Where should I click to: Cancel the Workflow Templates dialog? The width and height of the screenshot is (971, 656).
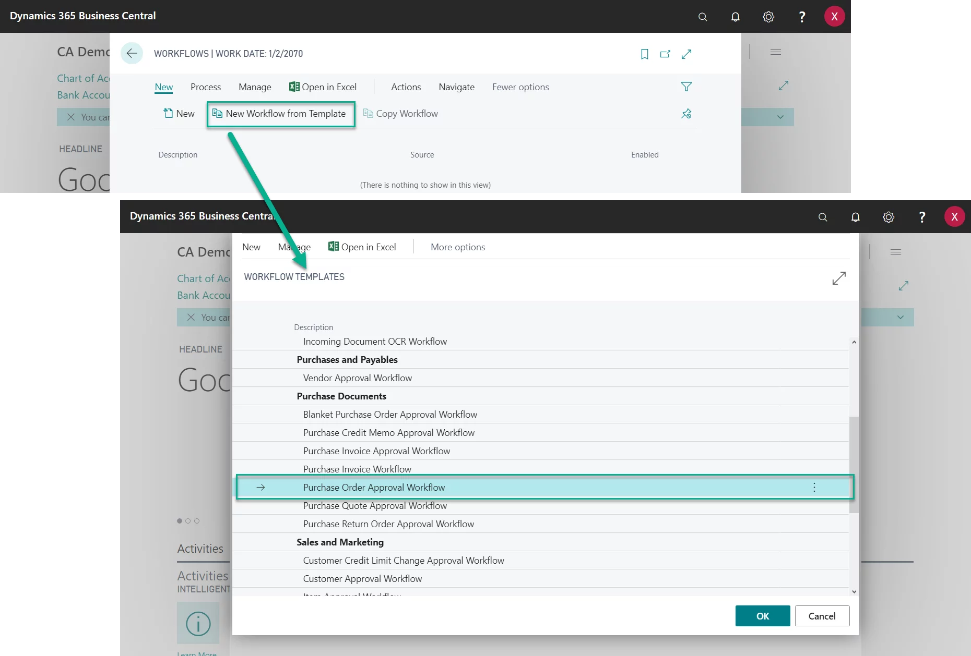click(x=822, y=616)
